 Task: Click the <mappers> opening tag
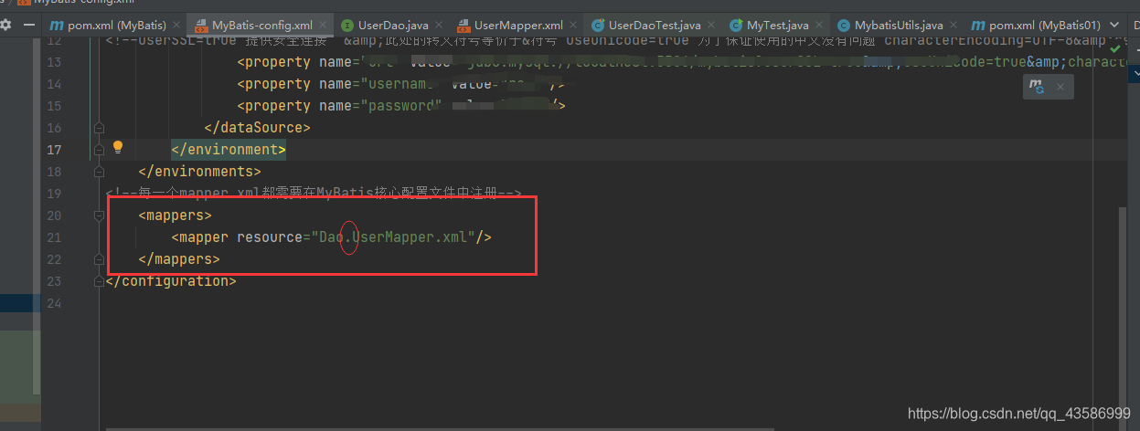175,215
